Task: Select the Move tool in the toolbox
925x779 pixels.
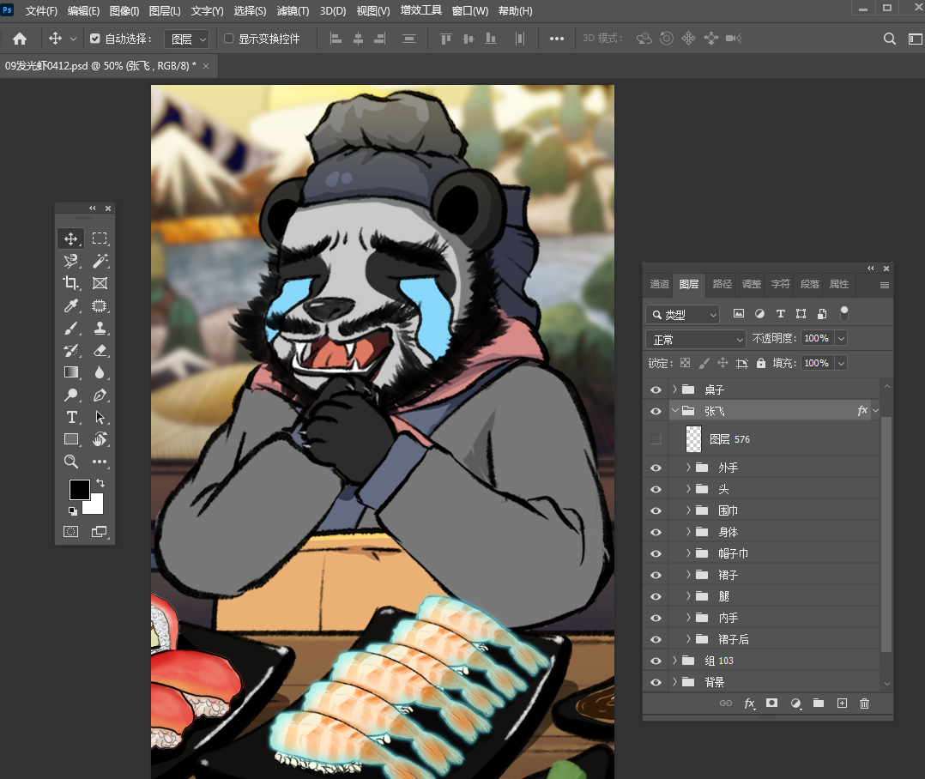Action: coord(70,239)
